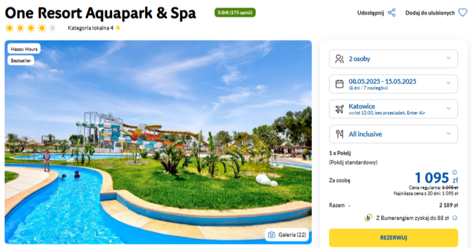Click the cutlery icon for All inclusive

[x=339, y=134]
